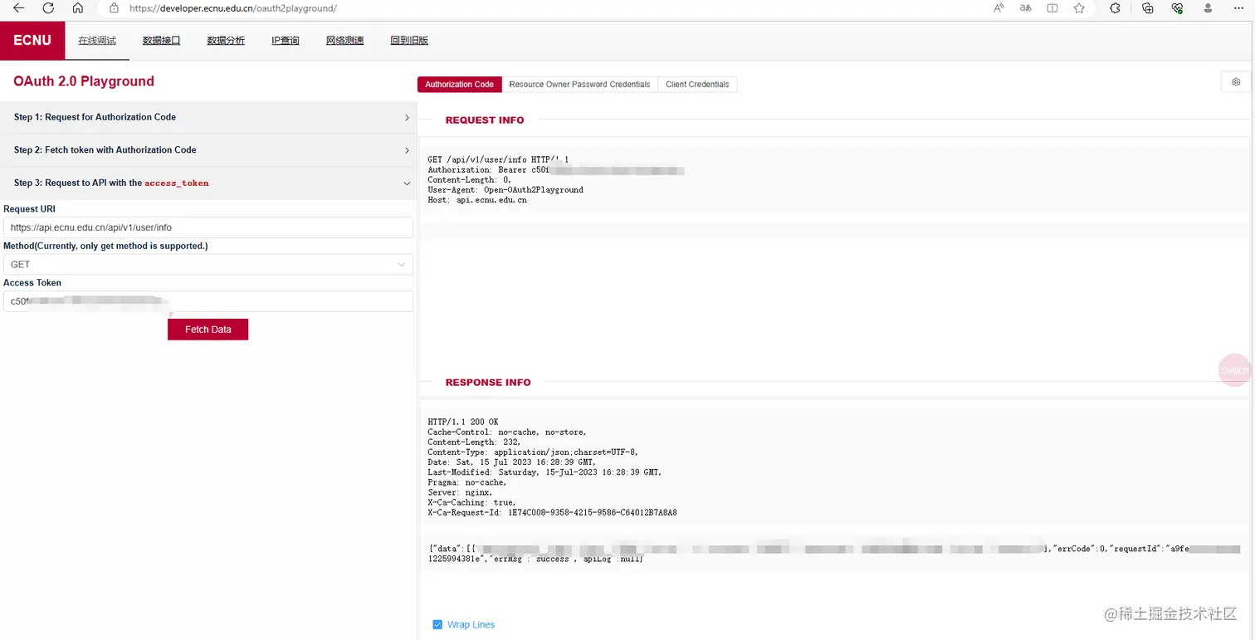Screen dimensions: 1255x640
Task: Focus the Access Token input field
Action: (208, 301)
